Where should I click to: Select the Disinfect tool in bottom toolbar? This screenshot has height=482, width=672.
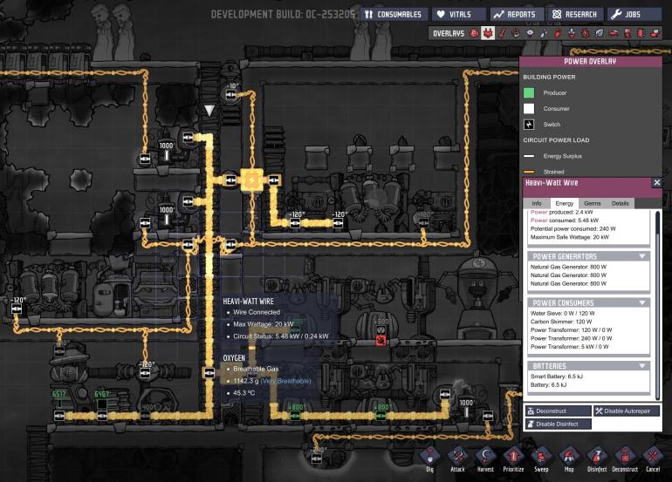point(597,456)
